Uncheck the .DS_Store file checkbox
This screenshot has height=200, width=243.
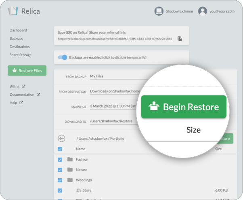pos(60,190)
